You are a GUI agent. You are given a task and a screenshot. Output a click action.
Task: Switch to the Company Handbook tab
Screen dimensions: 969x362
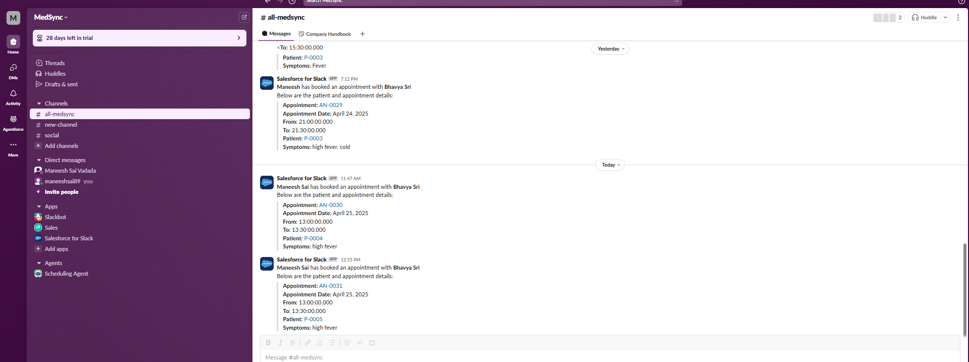[325, 34]
